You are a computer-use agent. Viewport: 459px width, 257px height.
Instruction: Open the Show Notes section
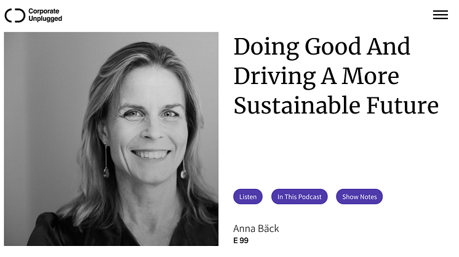click(x=359, y=197)
